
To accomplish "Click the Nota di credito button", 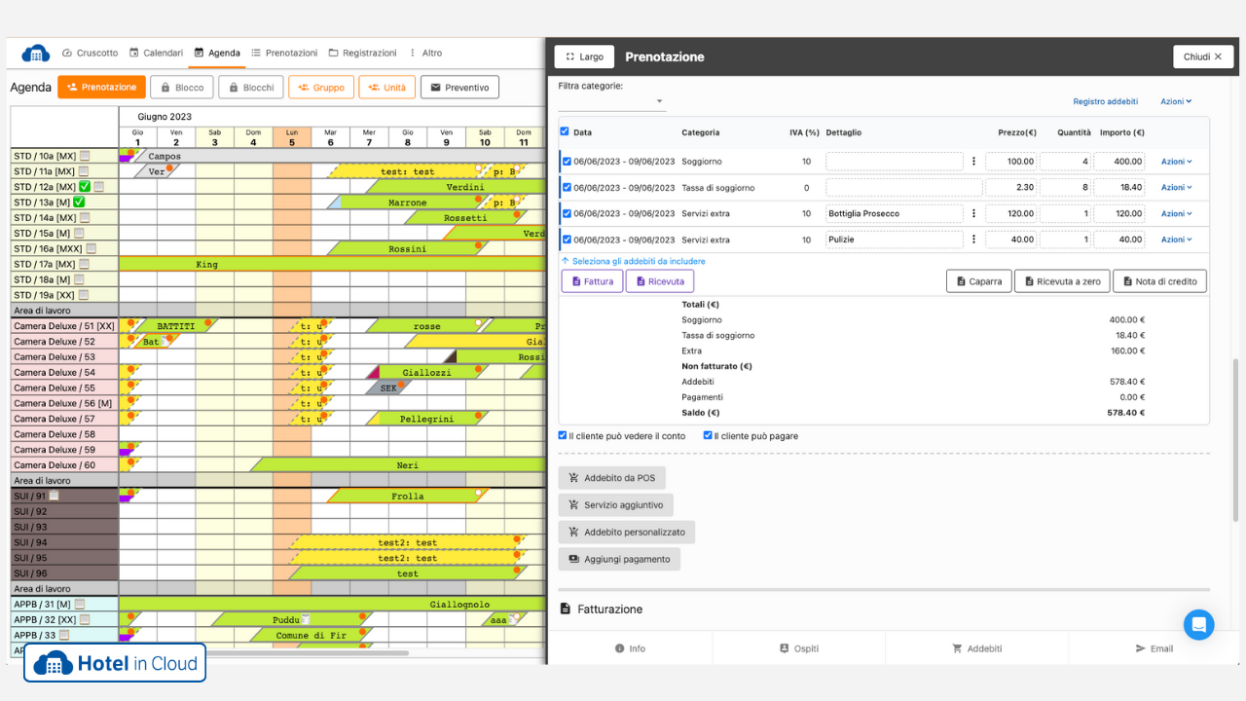I will [1159, 281].
